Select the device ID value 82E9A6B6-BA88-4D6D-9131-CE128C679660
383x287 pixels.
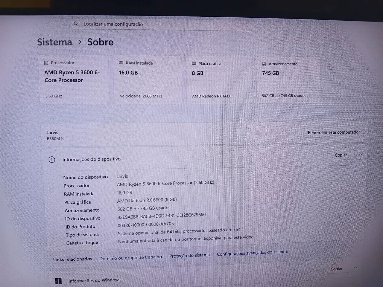pyautogui.click(x=162, y=216)
